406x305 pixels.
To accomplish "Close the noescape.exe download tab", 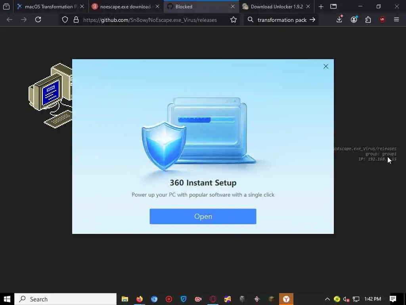I will tap(157, 7).
